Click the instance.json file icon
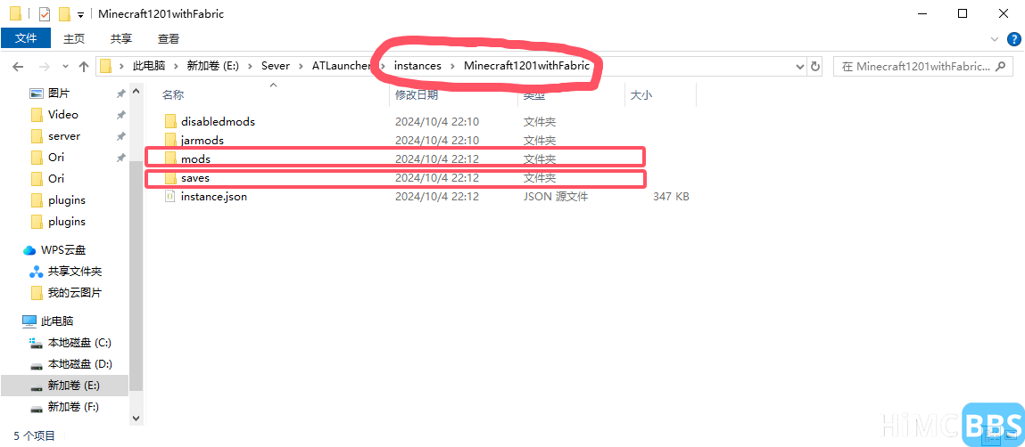Viewport: 1025px width, 447px height. 171,197
